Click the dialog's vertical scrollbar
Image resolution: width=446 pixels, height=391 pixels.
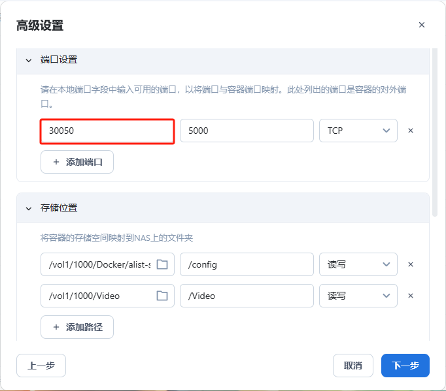(435, 133)
